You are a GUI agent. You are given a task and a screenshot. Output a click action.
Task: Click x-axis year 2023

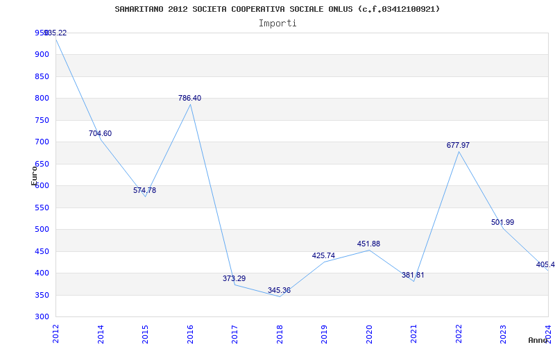point(504,334)
